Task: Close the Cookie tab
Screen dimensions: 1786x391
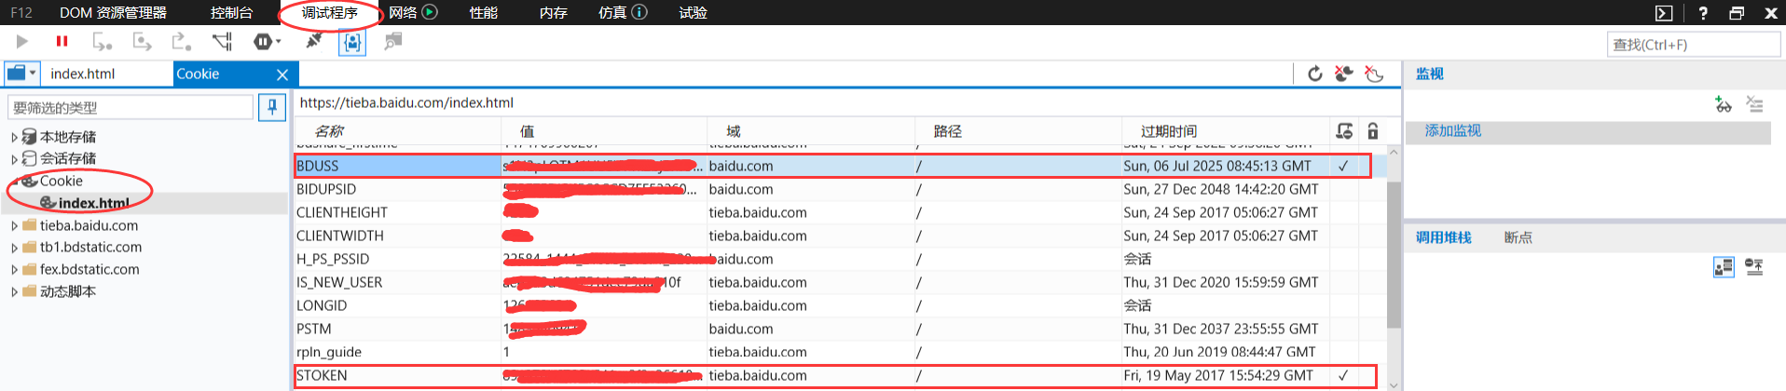Action: pyautogui.click(x=282, y=74)
